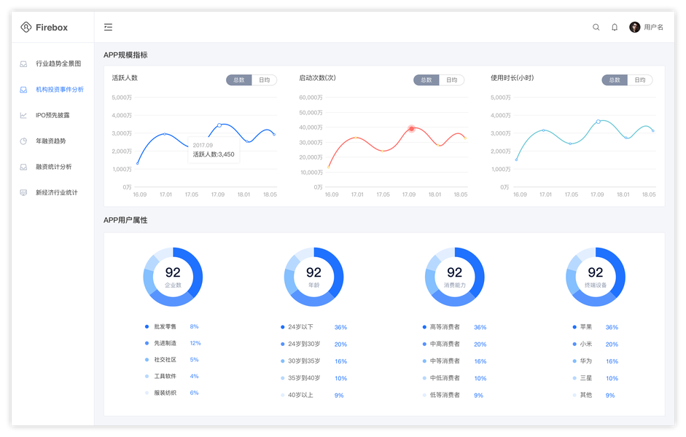Viewport: 686px width, 437px height.
Task: Click 三星 legend entry
Action: coord(596,378)
